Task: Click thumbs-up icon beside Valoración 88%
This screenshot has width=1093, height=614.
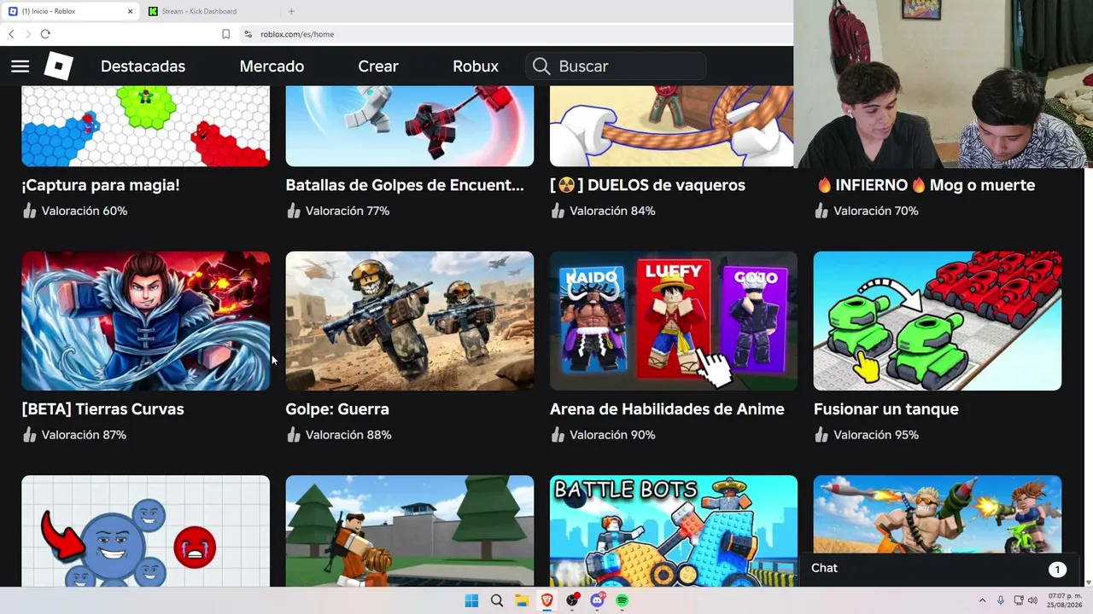Action: pyautogui.click(x=294, y=435)
